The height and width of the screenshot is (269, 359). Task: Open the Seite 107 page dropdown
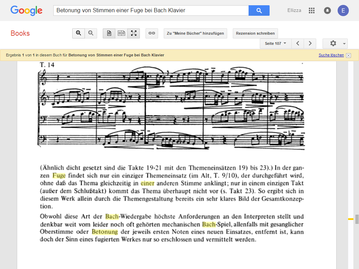pos(276,43)
